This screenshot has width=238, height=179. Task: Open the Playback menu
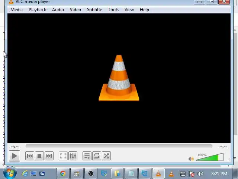point(37,10)
